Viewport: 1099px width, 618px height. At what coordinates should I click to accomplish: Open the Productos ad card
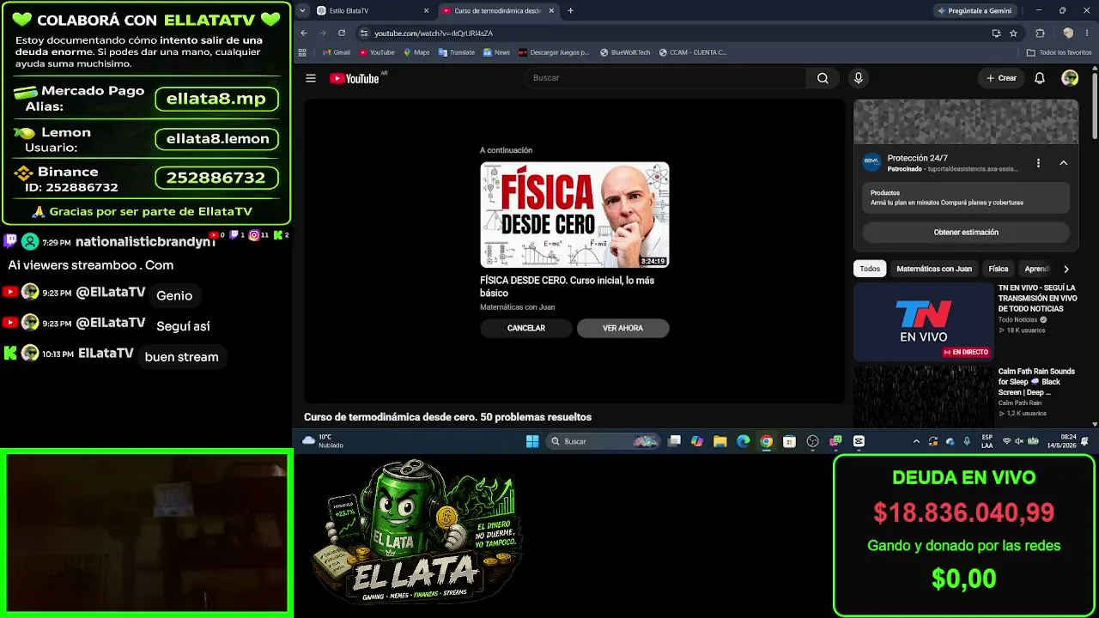[x=966, y=197]
